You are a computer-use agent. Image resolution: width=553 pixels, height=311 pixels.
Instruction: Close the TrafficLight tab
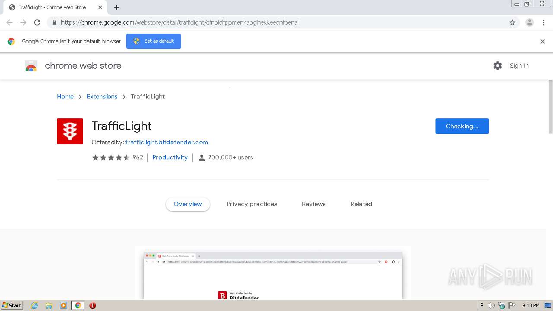point(100,7)
